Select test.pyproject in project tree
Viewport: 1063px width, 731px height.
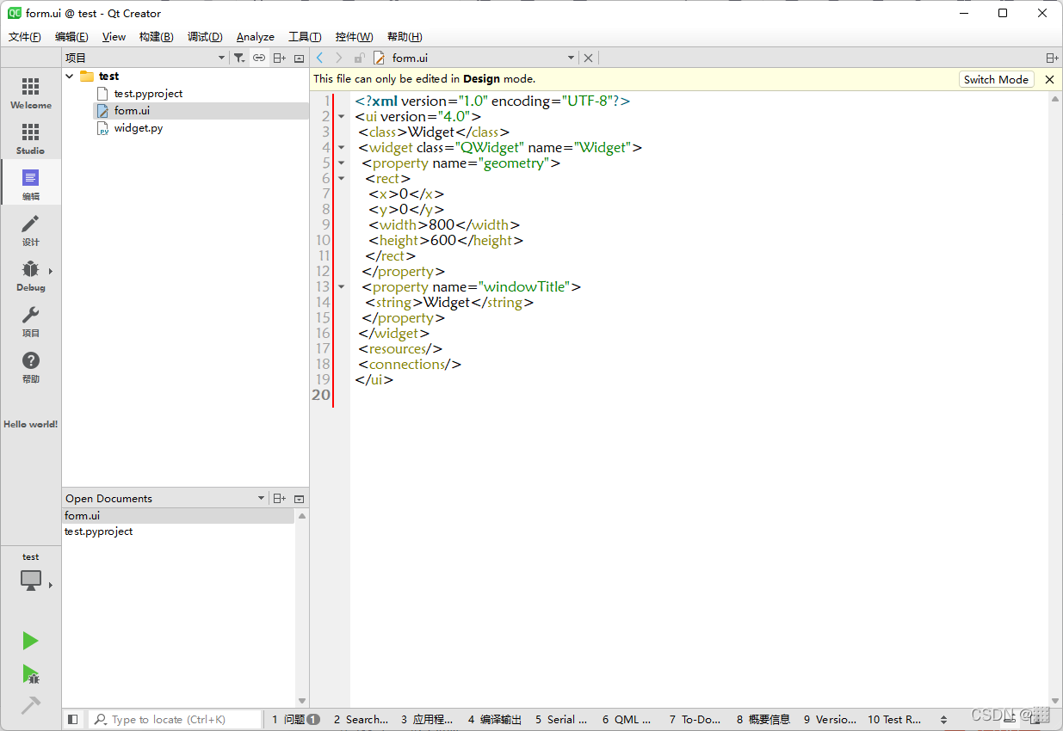(148, 93)
